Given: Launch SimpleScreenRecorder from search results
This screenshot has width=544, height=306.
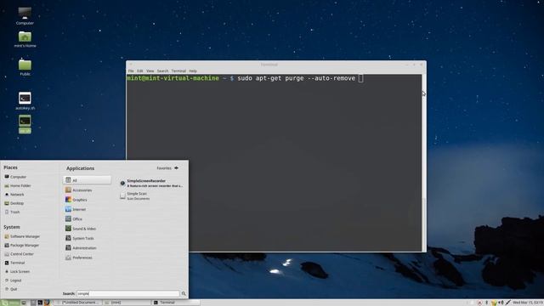Looking at the screenshot, I should pos(151,184).
